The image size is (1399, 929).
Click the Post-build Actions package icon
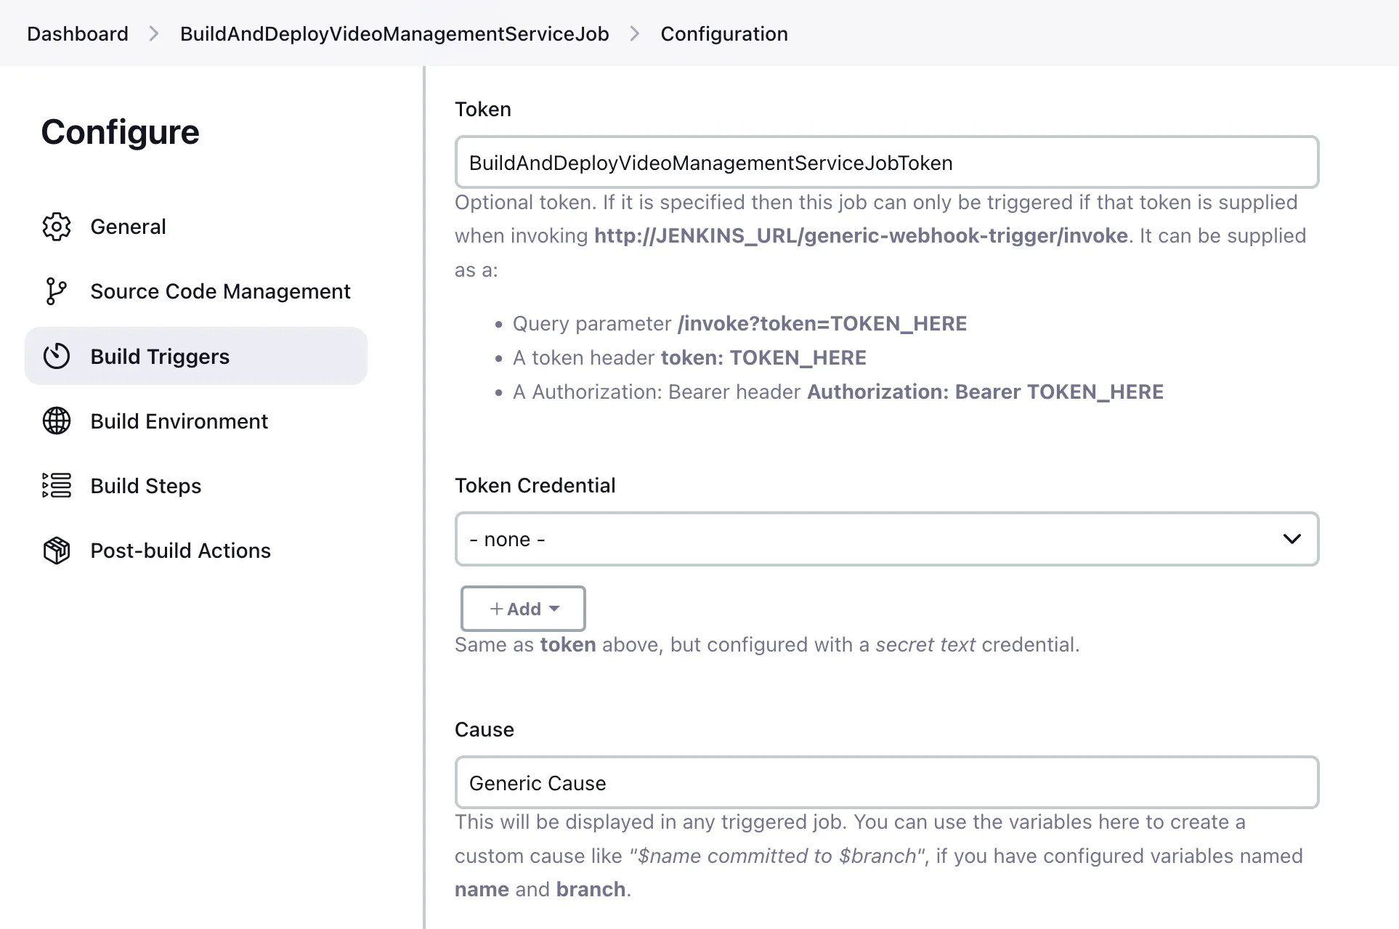pyautogui.click(x=57, y=551)
